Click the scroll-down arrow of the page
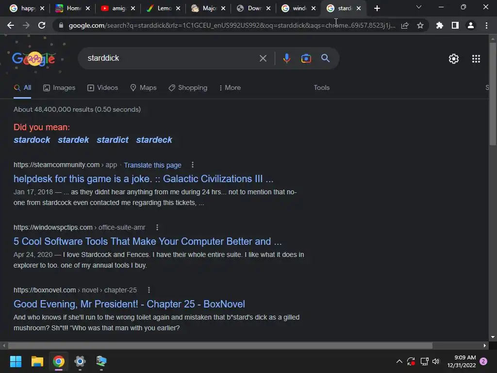 (x=493, y=337)
